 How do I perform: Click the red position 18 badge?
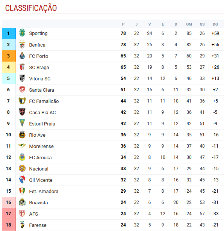click(9, 225)
